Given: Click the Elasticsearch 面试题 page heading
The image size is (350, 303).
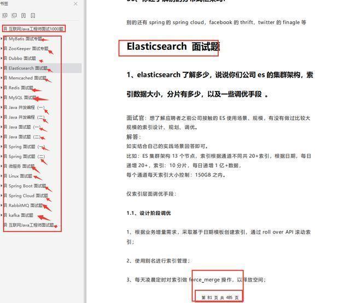Looking at the screenshot, I should (x=173, y=47).
